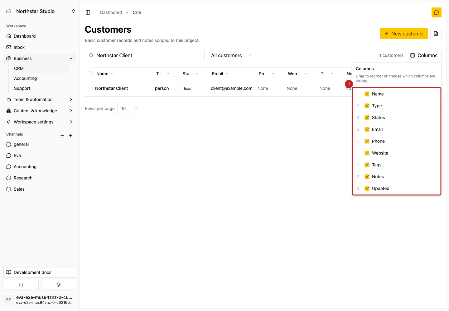Go to Dashboard breadcrumb
The image size is (449, 311).
[x=111, y=12]
